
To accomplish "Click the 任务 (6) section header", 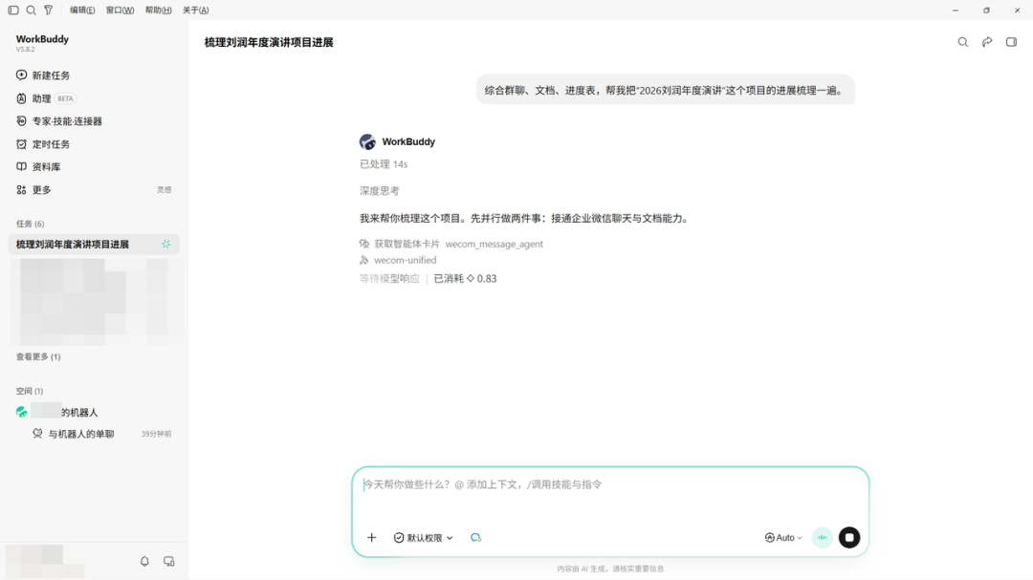I will (x=31, y=224).
